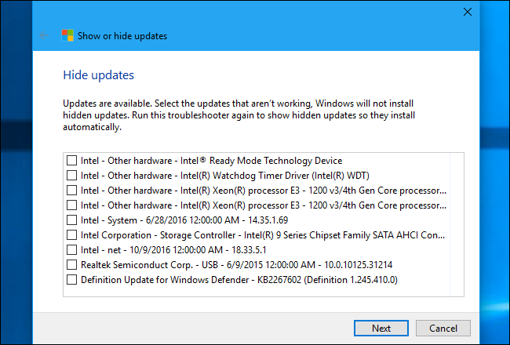This screenshot has width=510, height=345.
Task: Tick the Intel Storage Controller SATA AHCI checkbox
Action: (72, 234)
